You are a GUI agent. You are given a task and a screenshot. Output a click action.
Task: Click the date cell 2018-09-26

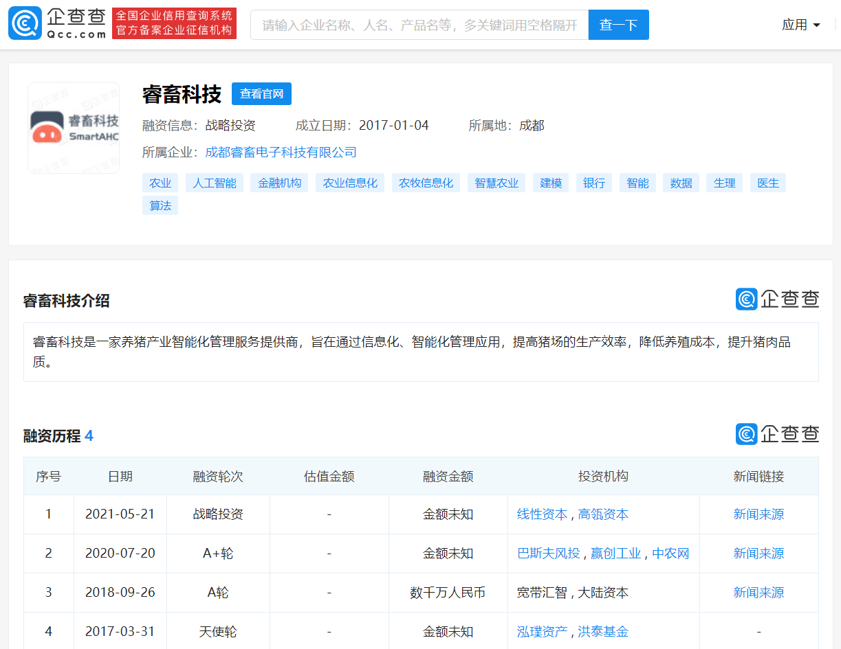[x=120, y=593]
